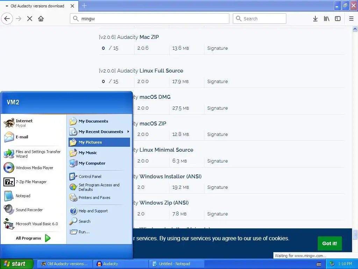
Task: Open Signature link for macOS DMG
Action: tap(217, 108)
